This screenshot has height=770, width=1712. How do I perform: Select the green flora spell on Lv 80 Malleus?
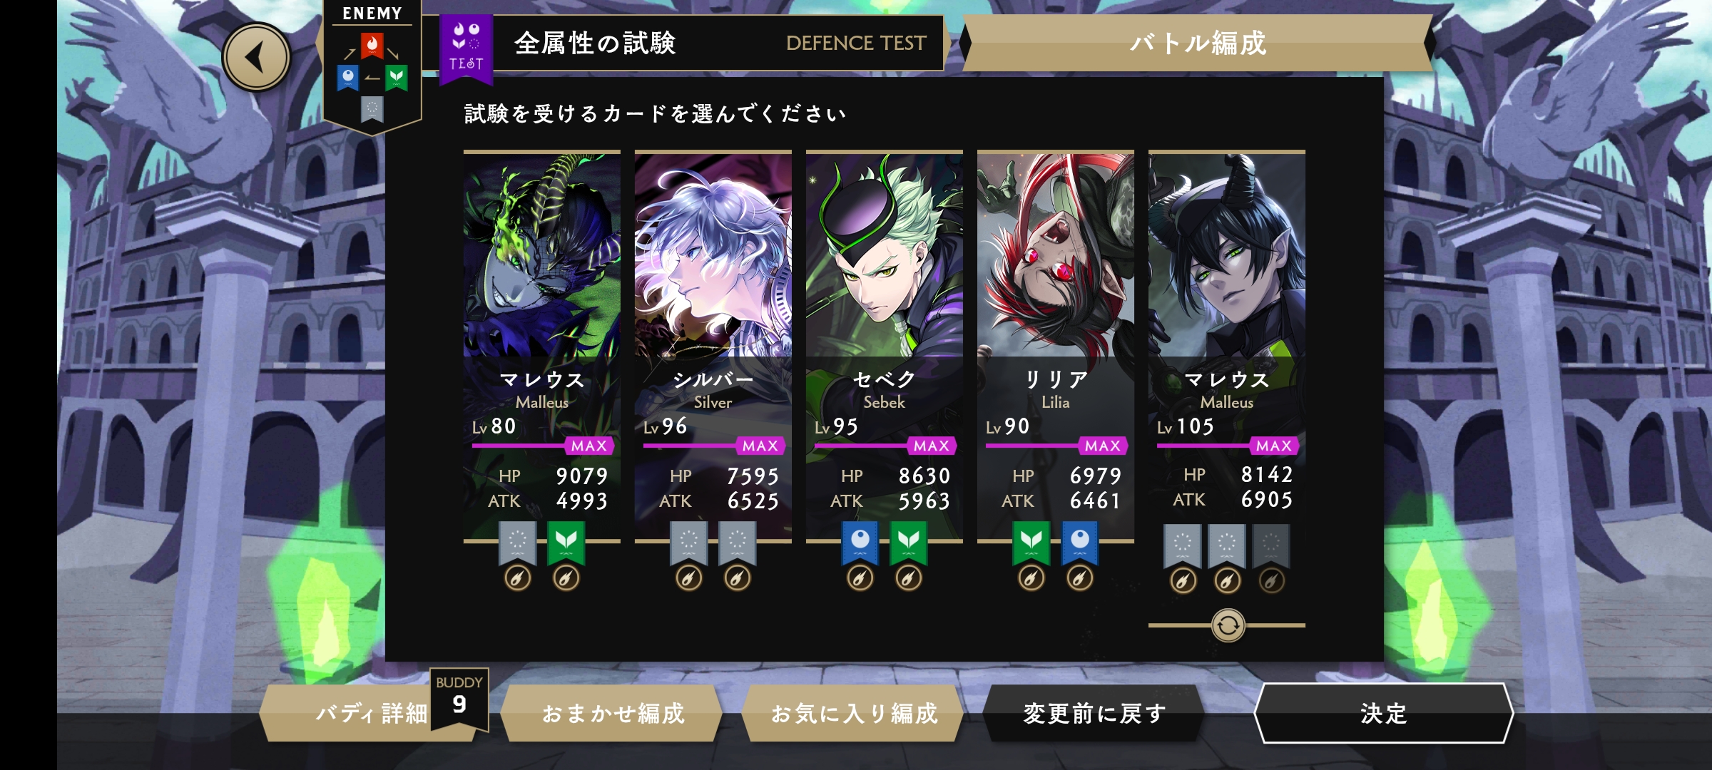coord(566,543)
